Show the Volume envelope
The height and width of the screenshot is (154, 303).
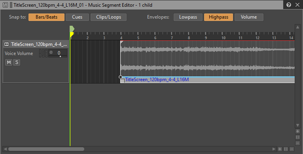coord(249,17)
